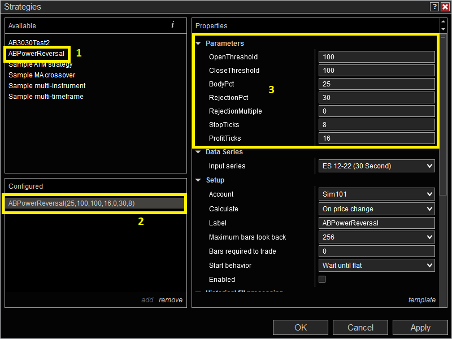Click the info icon above the Available list

[172, 25]
